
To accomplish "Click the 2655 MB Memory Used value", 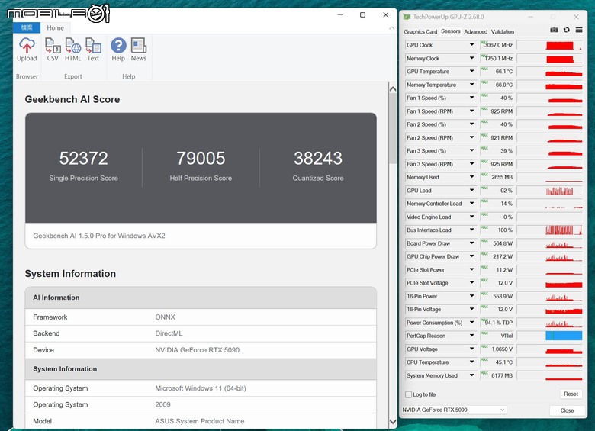I will click(502, 177).
